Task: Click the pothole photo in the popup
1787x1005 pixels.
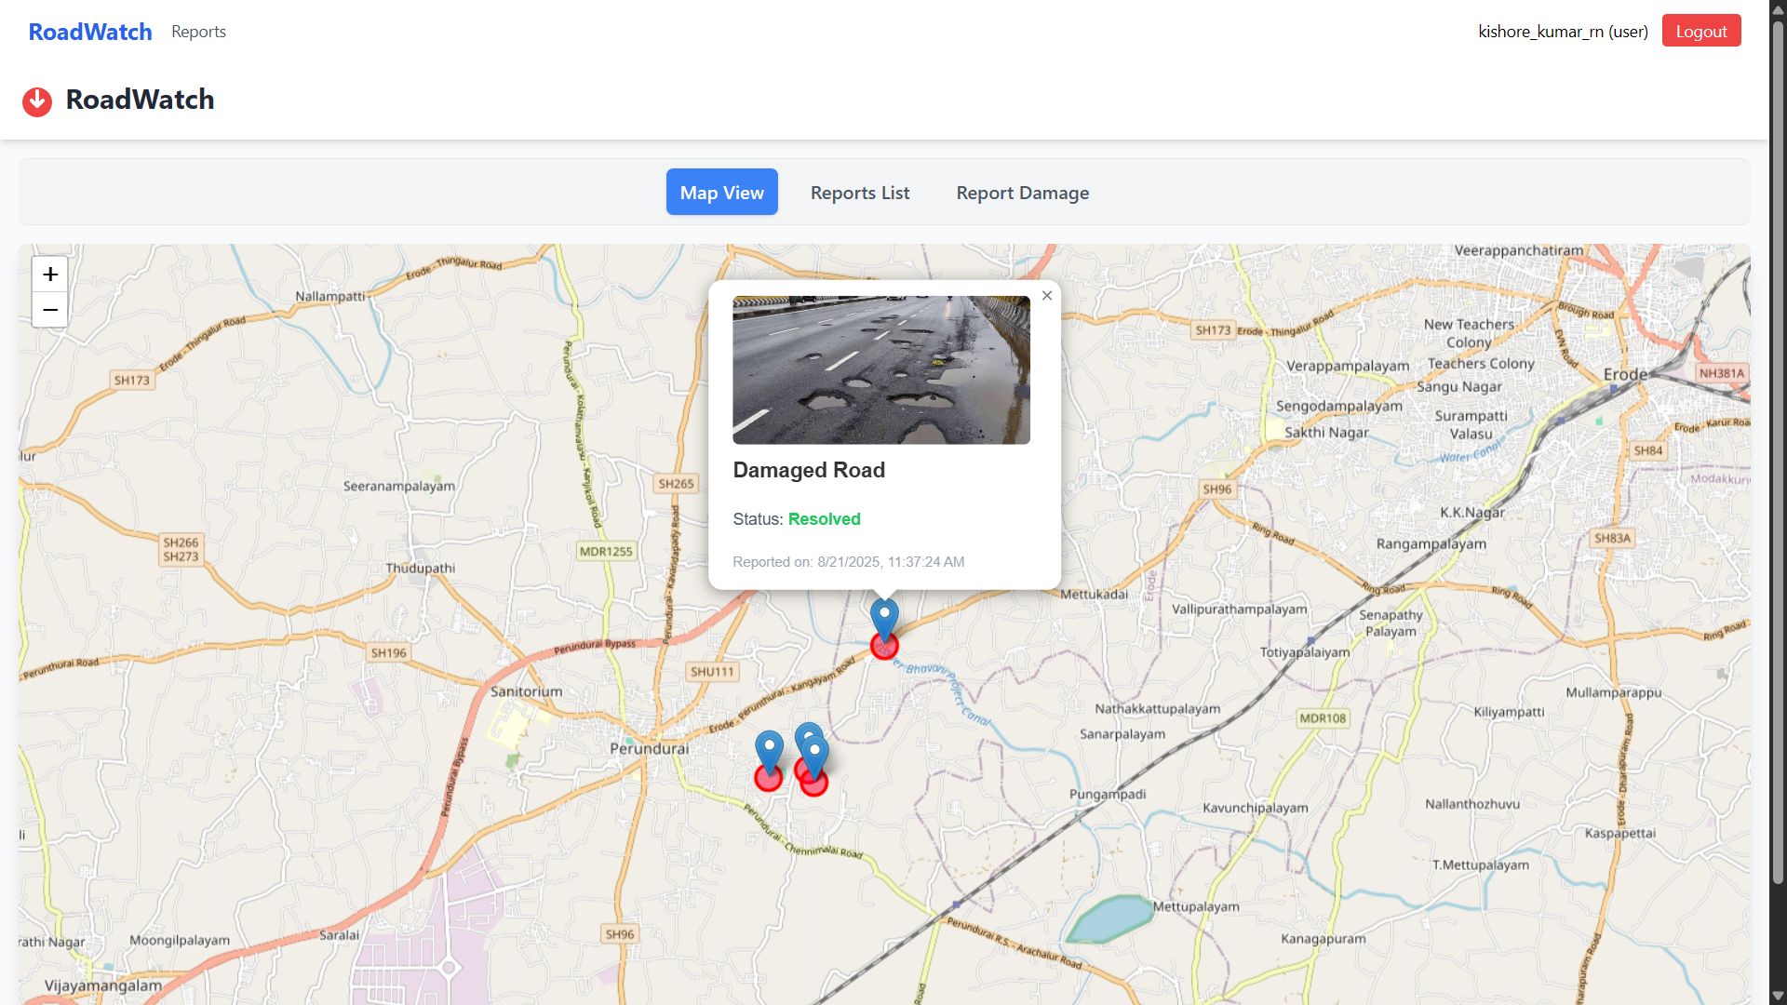Action: point(880,370)
